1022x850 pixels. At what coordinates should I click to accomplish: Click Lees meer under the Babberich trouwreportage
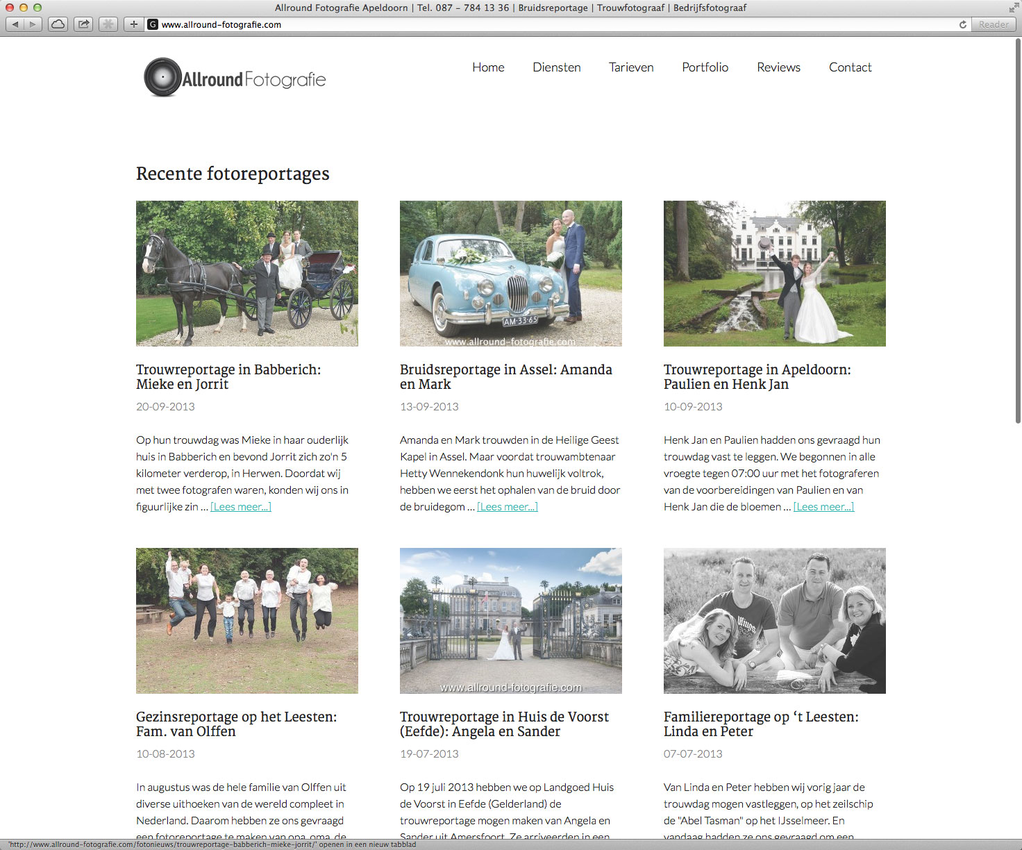click(240, 506)
